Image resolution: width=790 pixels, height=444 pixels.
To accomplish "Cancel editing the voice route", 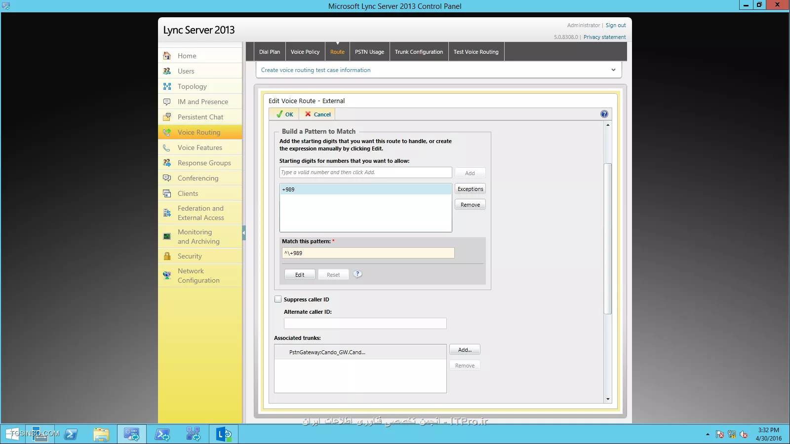I will tap(317, 114).
